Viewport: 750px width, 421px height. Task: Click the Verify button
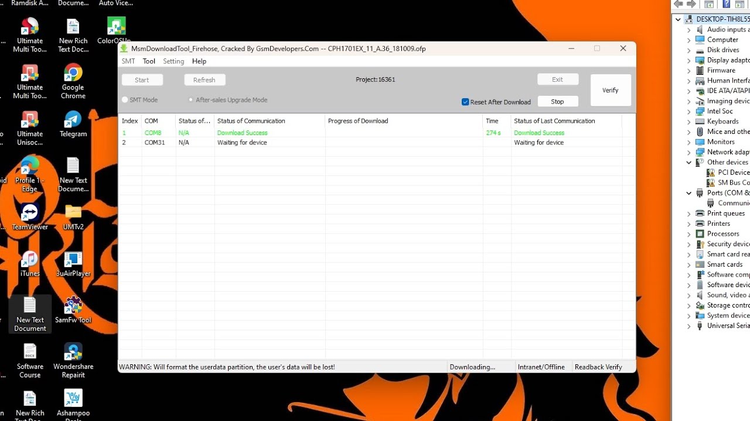point(611,90)
